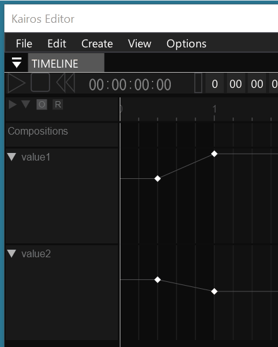Click the Play button in the timeline

click(x=16, y=83)
